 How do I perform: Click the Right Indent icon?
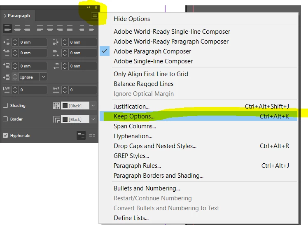pos(56,42)
